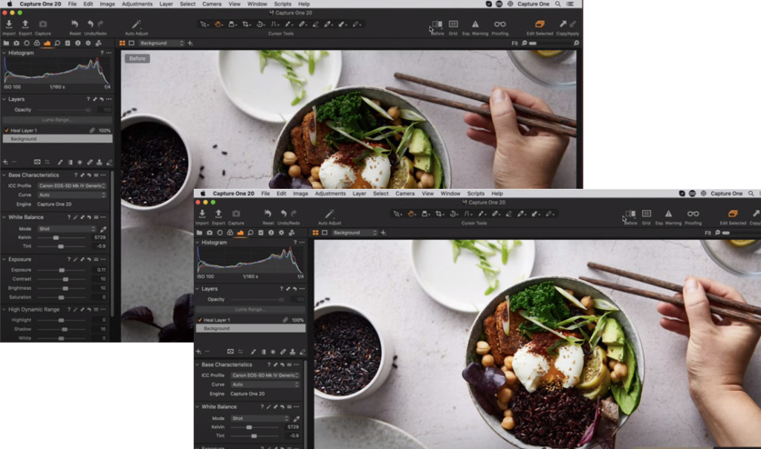Viewport: 761px width, 449px height.
Task: Select the Crop cursor tool in the front window
Action: coord(439,213)
